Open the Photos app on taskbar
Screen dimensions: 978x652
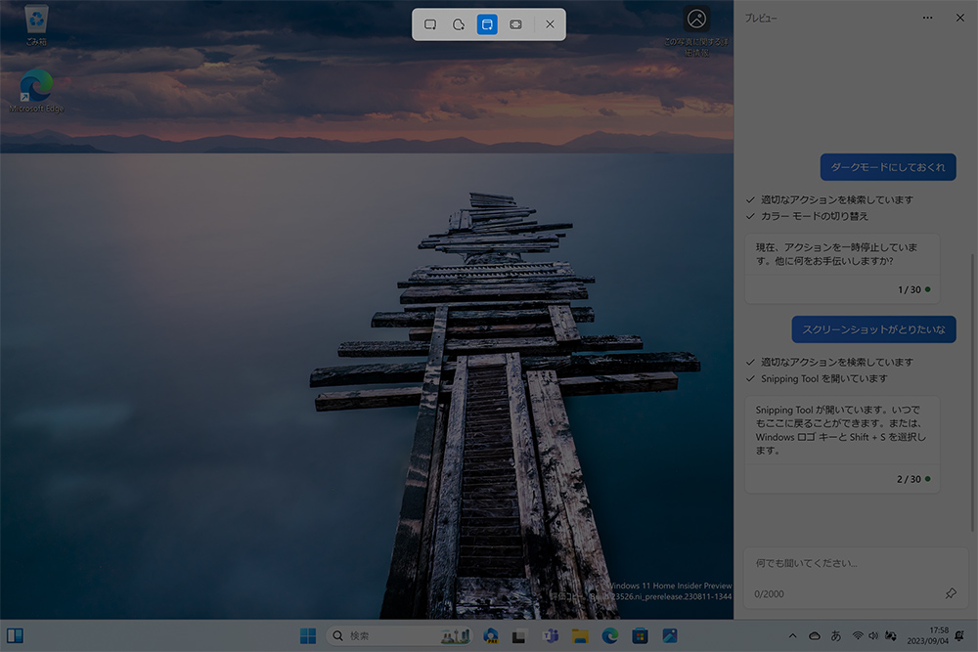pyautogui.click(x=670, y=635)
